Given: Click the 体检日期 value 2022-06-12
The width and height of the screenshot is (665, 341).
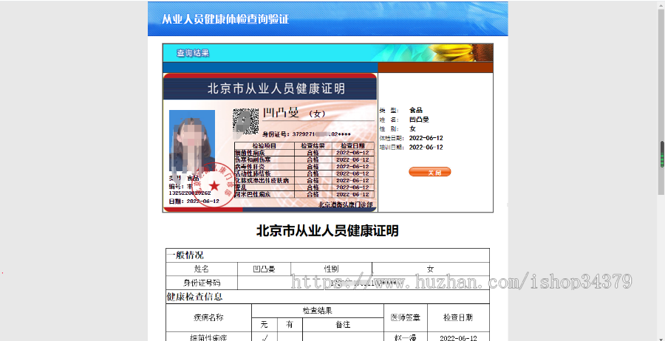Looking at the screenshot, I should (x=426, y=138).
